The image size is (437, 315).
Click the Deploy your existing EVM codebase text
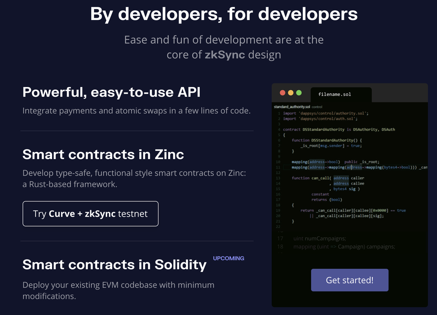point(118,290)
